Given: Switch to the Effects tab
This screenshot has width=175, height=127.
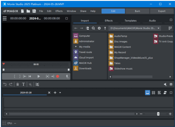Looking at the screenshot, I should pyautogui.click(x=109, y=21).
